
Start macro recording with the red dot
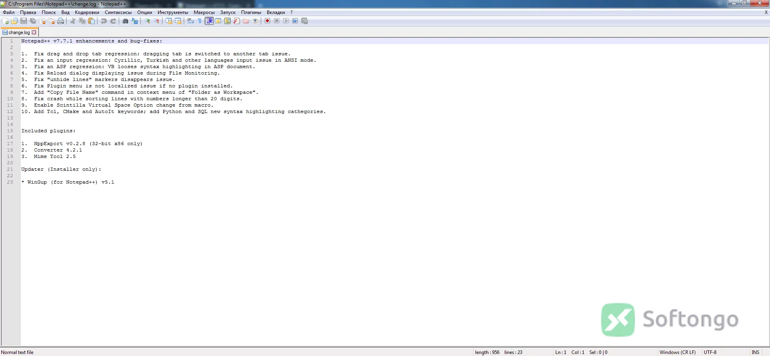267,21
